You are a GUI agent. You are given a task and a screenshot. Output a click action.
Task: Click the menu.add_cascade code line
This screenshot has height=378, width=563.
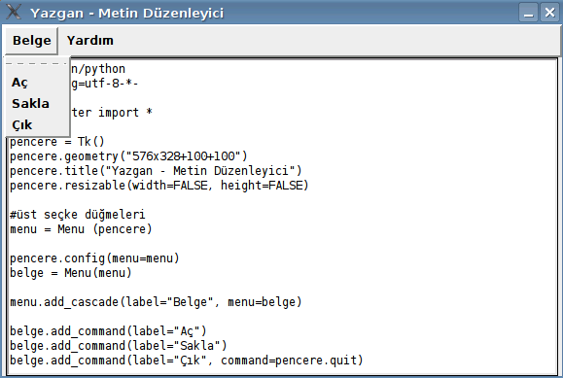pos(156,302)
